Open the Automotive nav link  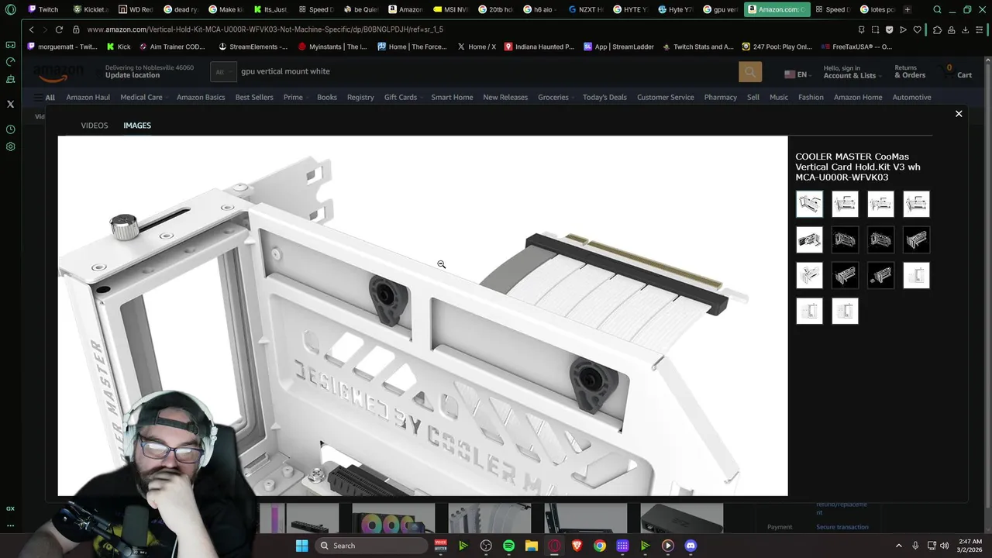coord(911,98)
